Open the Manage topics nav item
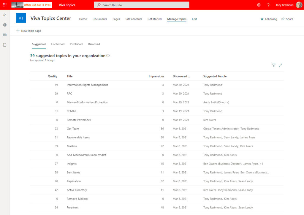 pyautogui.click(x=177, y=19)
